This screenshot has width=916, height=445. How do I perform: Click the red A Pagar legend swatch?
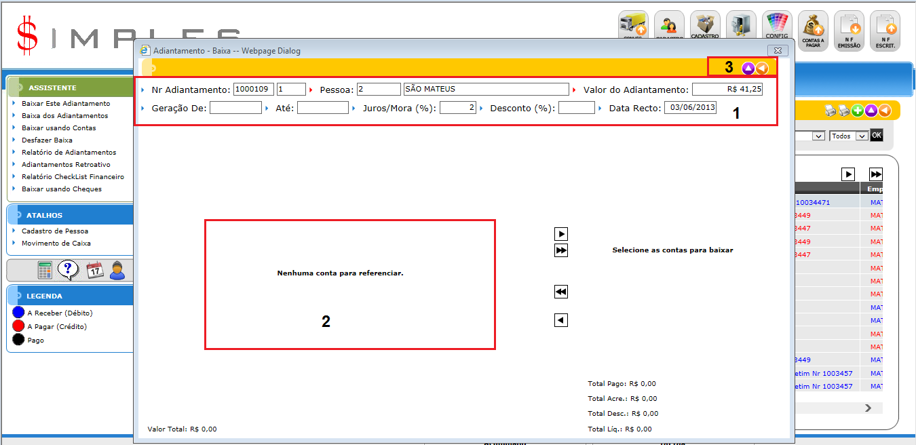[x=18, y=326]
